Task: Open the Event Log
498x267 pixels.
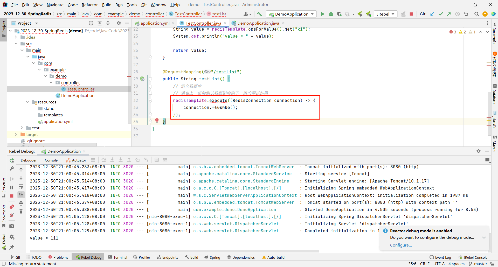Action: [440, 257]
